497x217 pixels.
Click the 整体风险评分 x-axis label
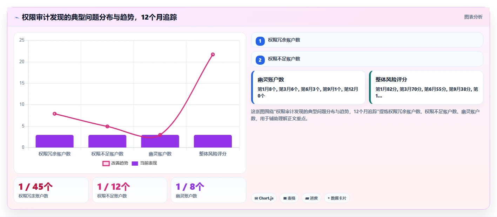click(x=213, y=154)
